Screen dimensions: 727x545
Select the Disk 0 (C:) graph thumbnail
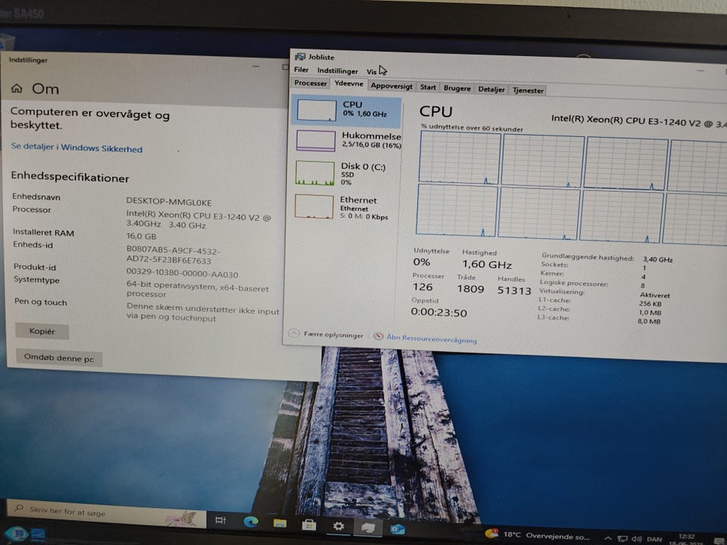coord(315,173)
